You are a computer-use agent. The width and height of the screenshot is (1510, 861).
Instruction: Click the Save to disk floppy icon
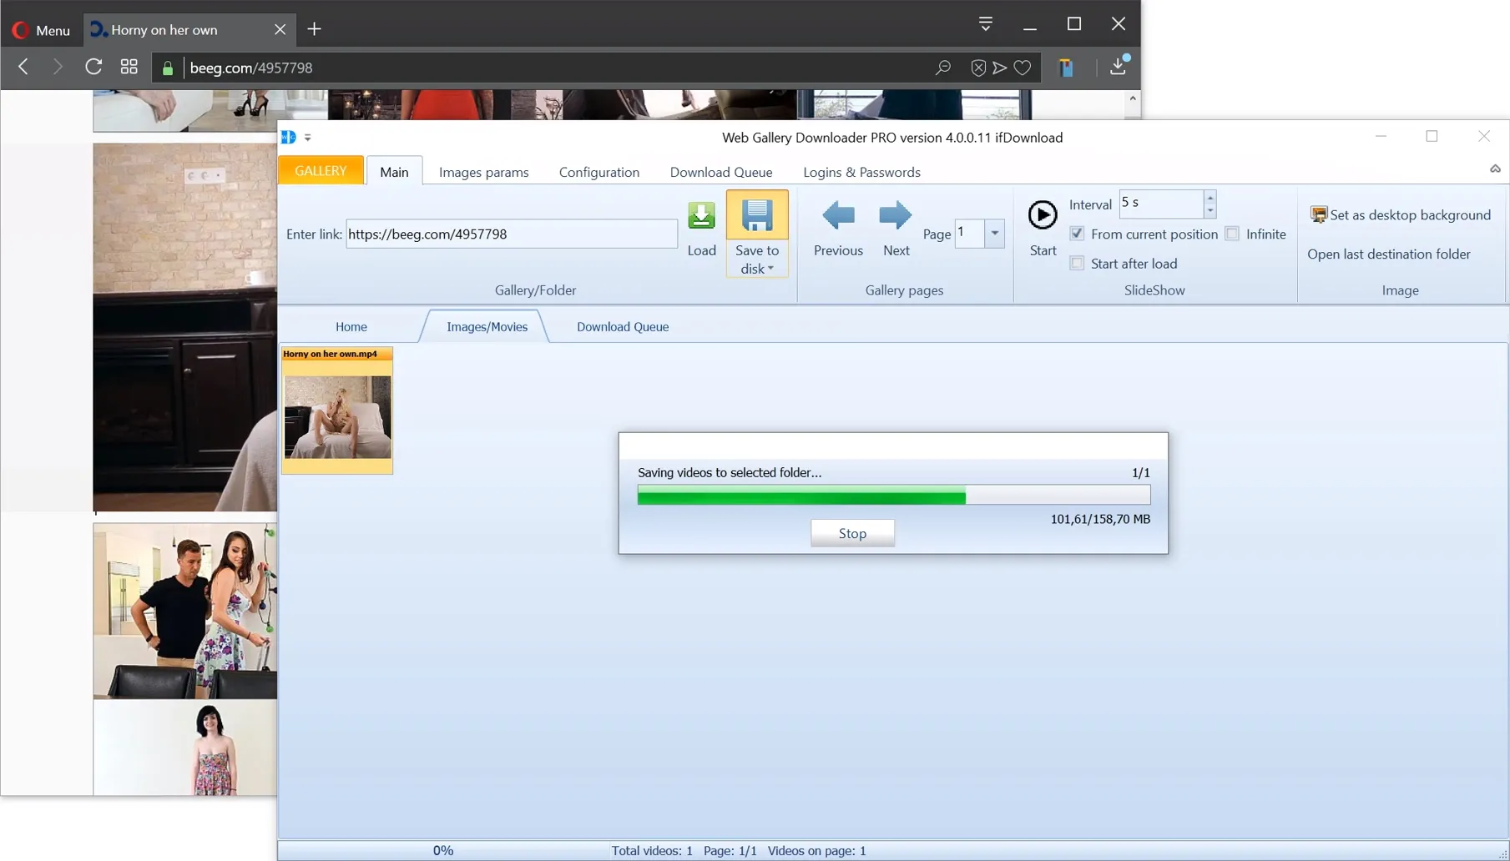pos(757,216)
